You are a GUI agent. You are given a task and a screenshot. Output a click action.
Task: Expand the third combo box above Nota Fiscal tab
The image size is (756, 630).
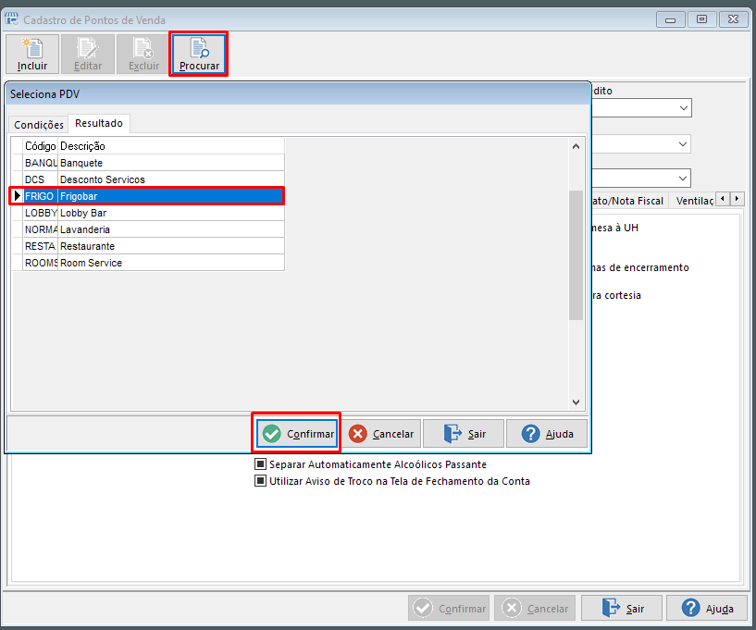click(683, 178)
